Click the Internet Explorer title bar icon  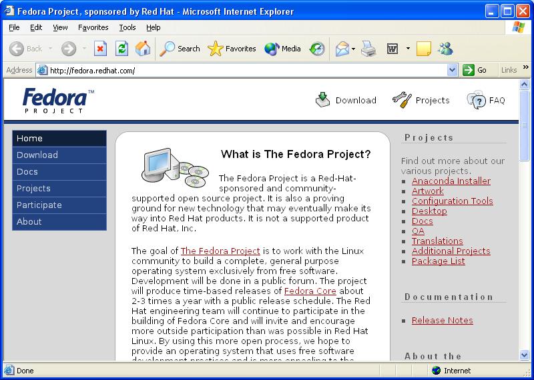pyautogui.click(x=9, y=11)
